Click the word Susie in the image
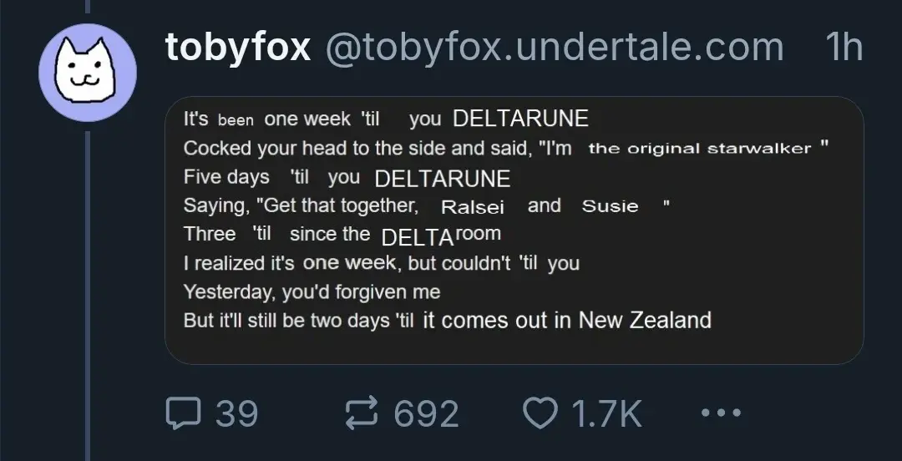Image resolution: width=902 pixels, height=461 pixels. coord(610,206)
